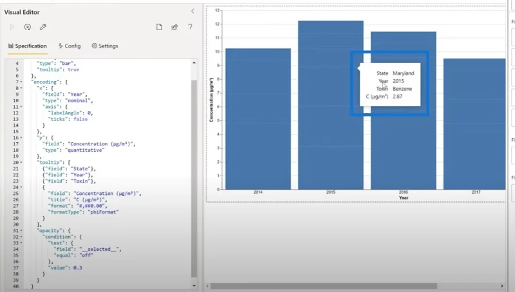Image resolution: width=515 pixels, height=292 pixels.
Task: Collapse the fold arrow at line 32
Action: pos(21,237)
